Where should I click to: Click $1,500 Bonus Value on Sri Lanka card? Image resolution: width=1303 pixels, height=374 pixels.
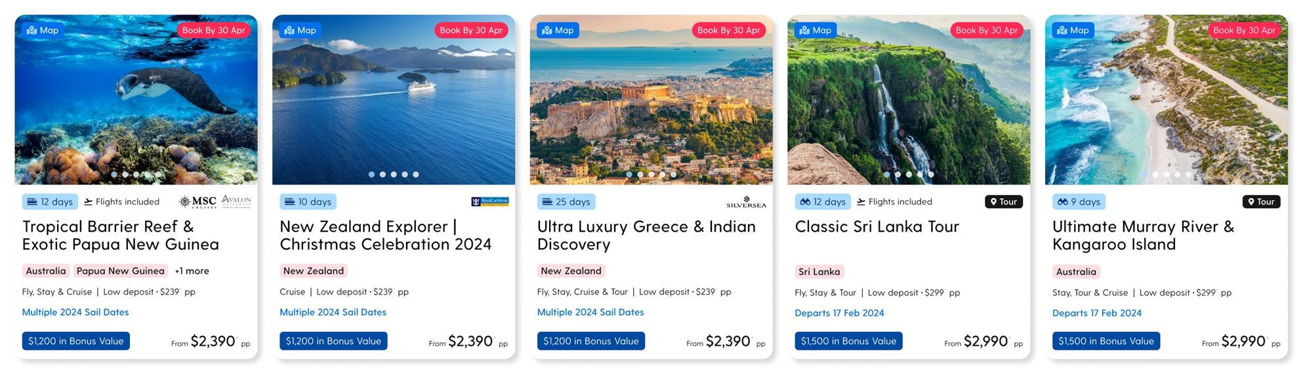(x=848, y=341)
